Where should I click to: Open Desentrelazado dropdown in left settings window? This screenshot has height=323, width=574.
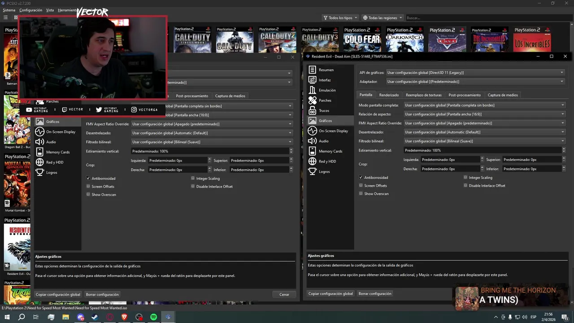[x=212, y=133]
